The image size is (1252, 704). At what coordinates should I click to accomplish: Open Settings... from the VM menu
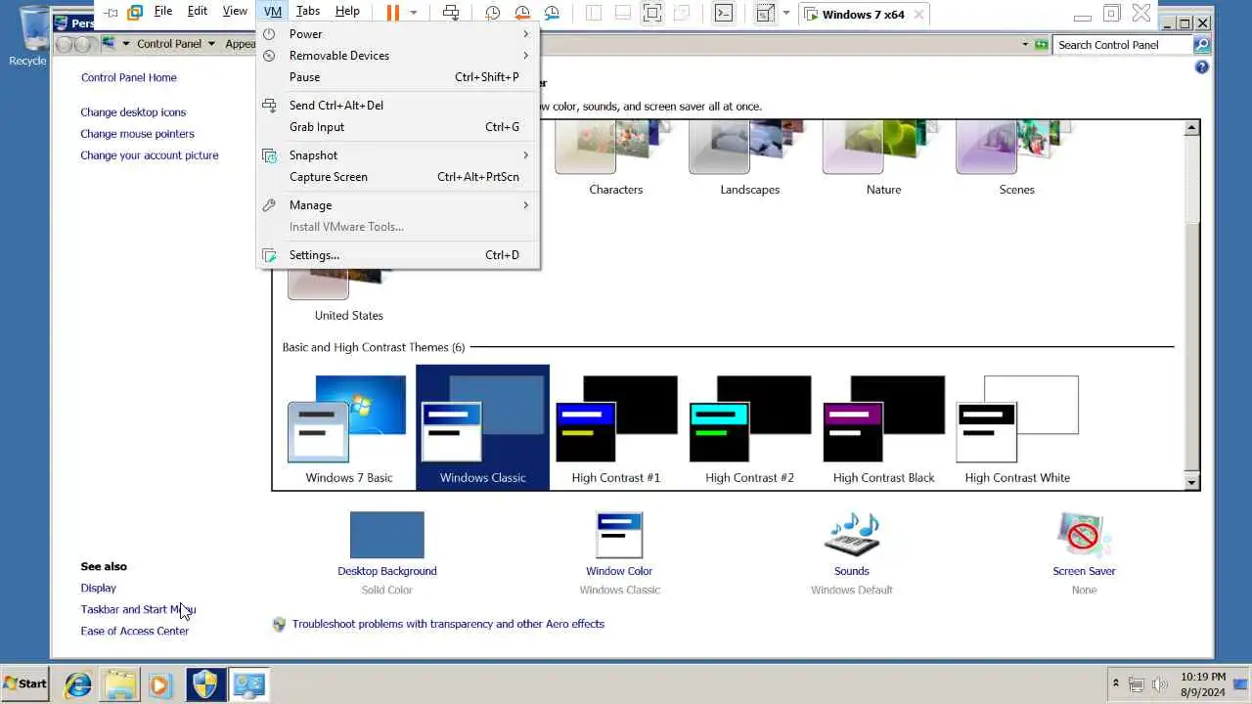tap(398, 255)
